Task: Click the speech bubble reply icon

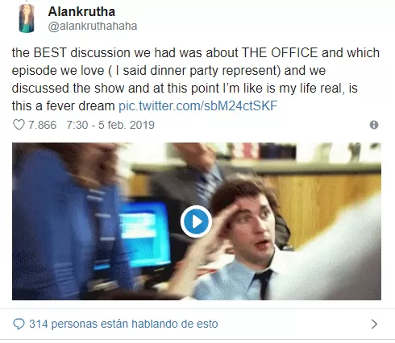Action: point(19,324)
